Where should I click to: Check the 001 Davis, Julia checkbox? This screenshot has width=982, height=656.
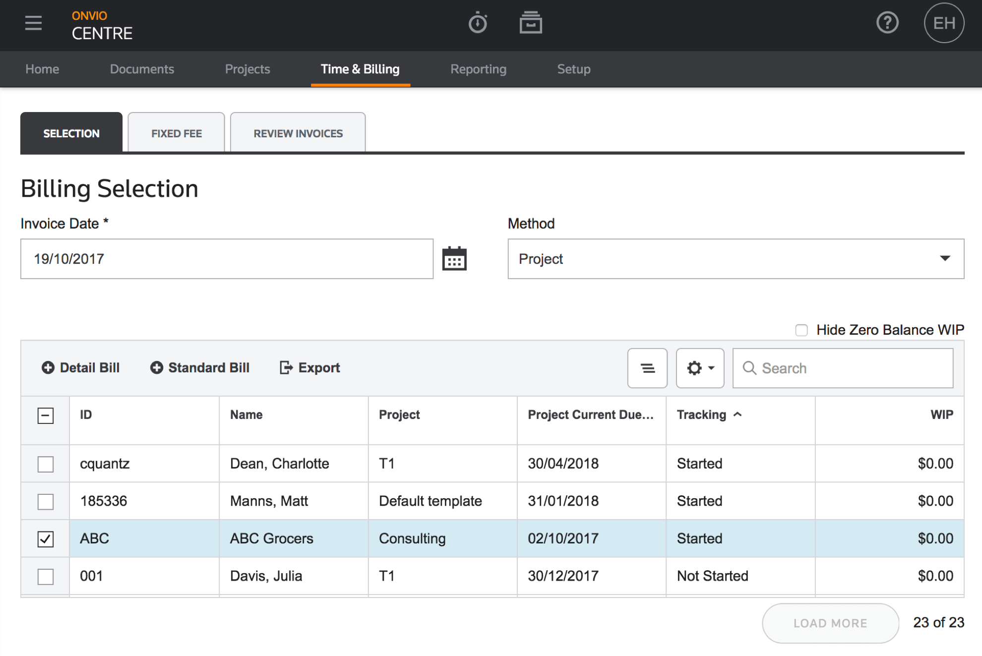point(46,576)
